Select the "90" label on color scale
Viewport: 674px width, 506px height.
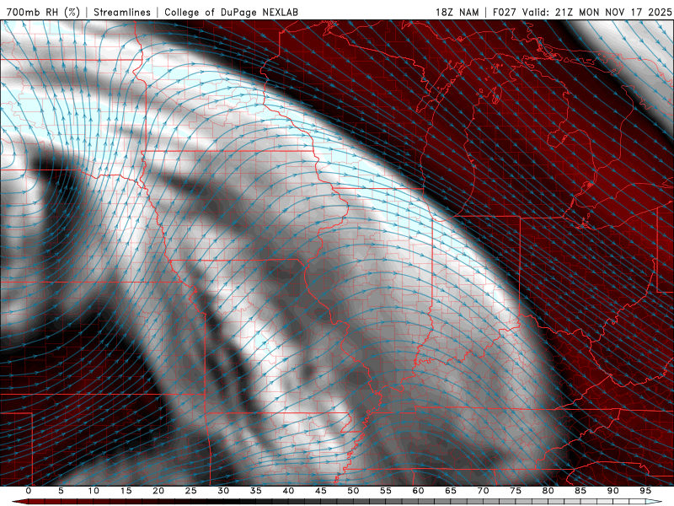(612, 491)
